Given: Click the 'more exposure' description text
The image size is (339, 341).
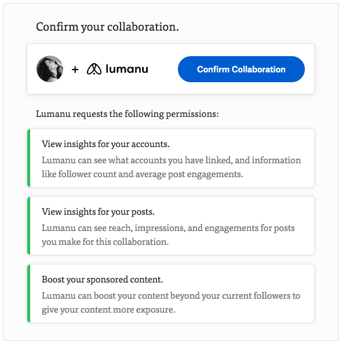Looking at the screenshot, I should click(x=171, y=303).
